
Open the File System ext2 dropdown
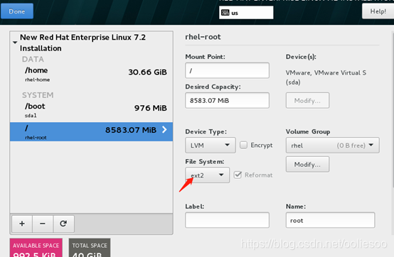(207, 175)
